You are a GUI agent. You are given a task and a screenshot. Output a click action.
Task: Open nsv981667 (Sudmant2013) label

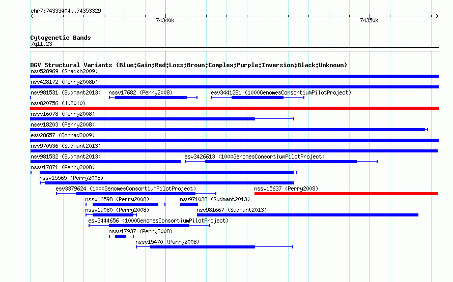(x=232, y=210)
